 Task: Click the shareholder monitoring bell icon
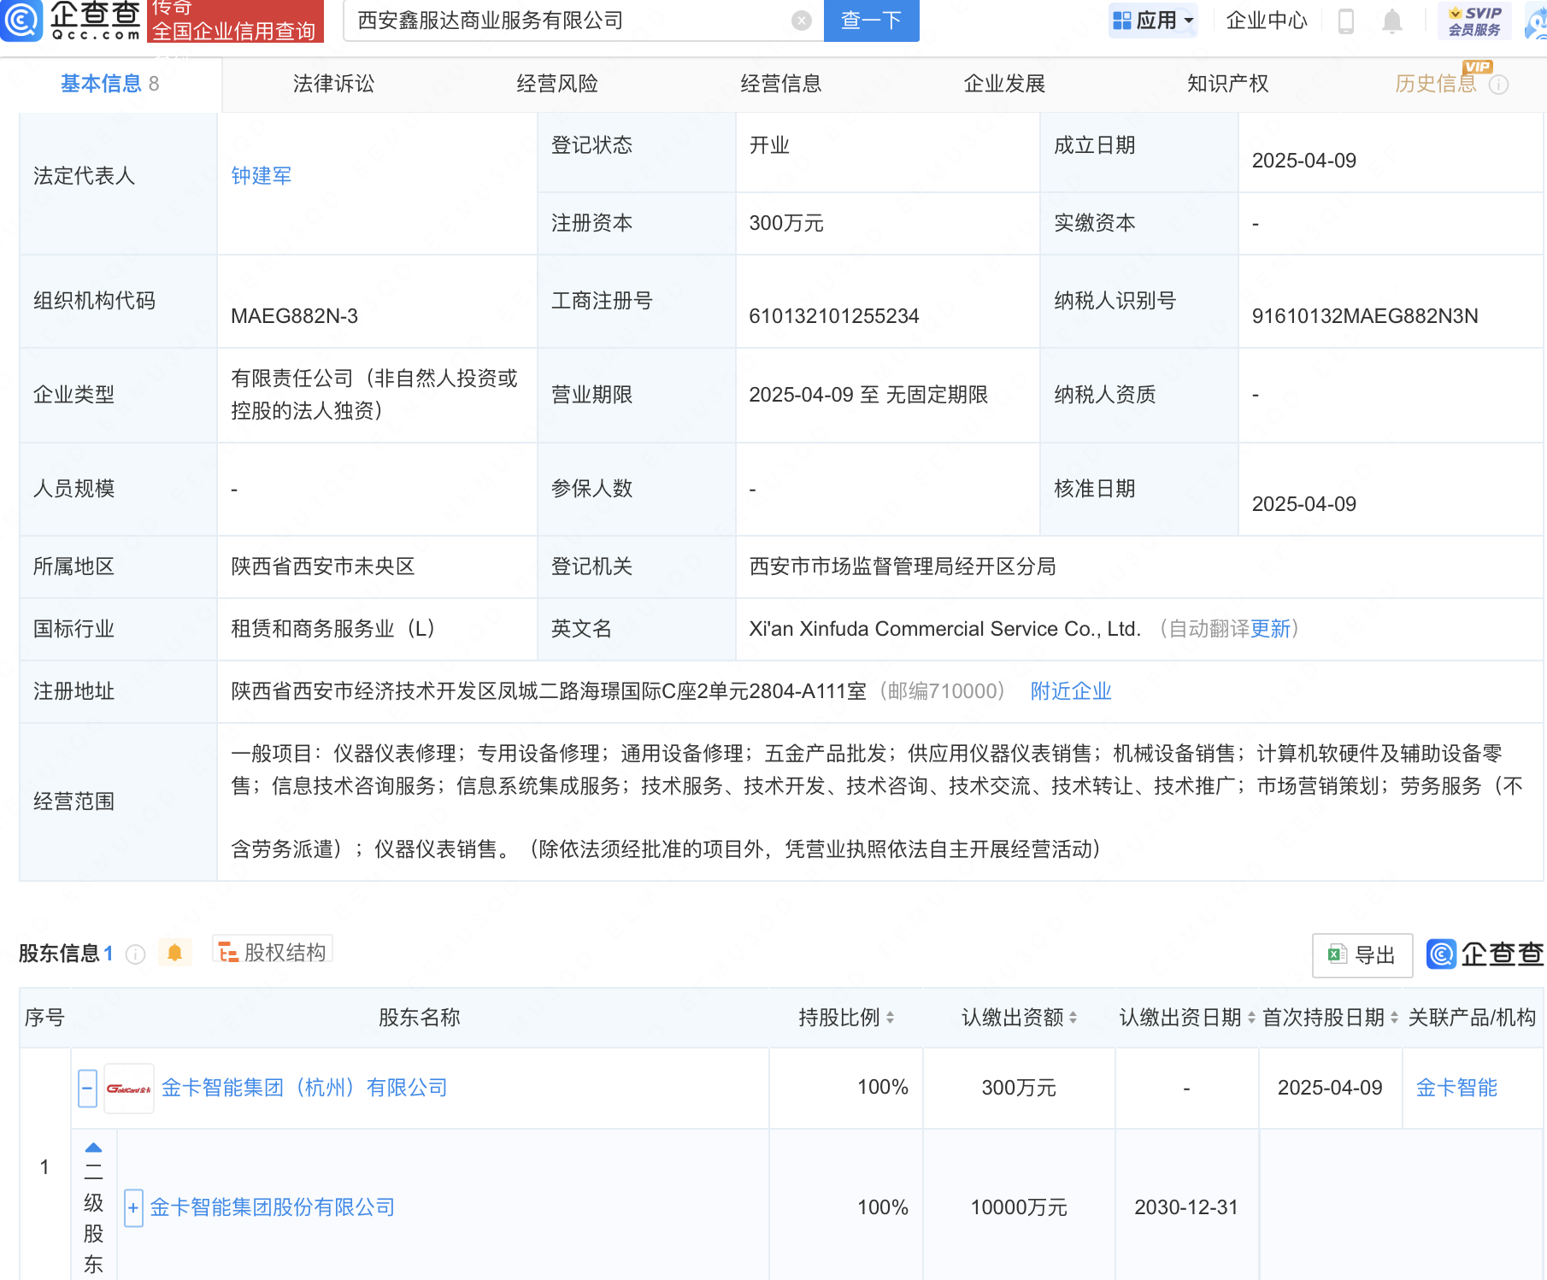pos(174,953)
